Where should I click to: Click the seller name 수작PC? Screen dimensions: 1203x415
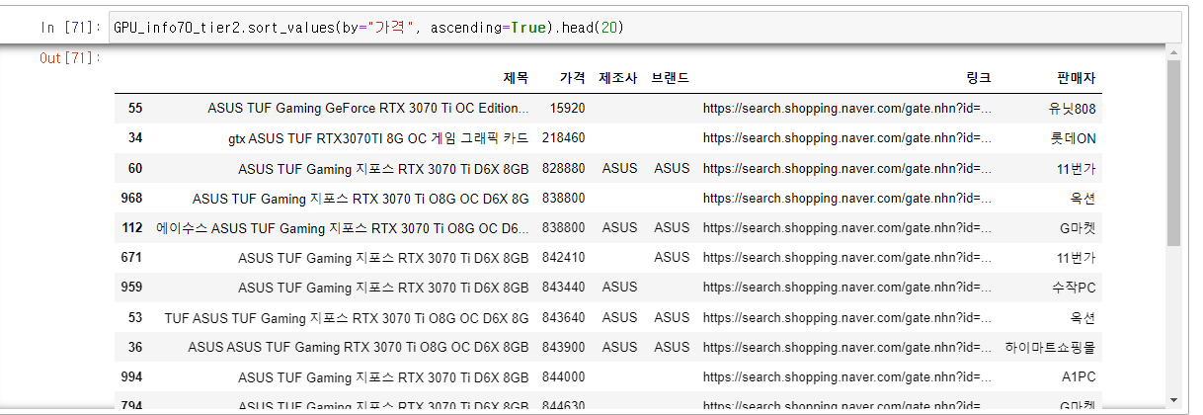point(1075,288)
